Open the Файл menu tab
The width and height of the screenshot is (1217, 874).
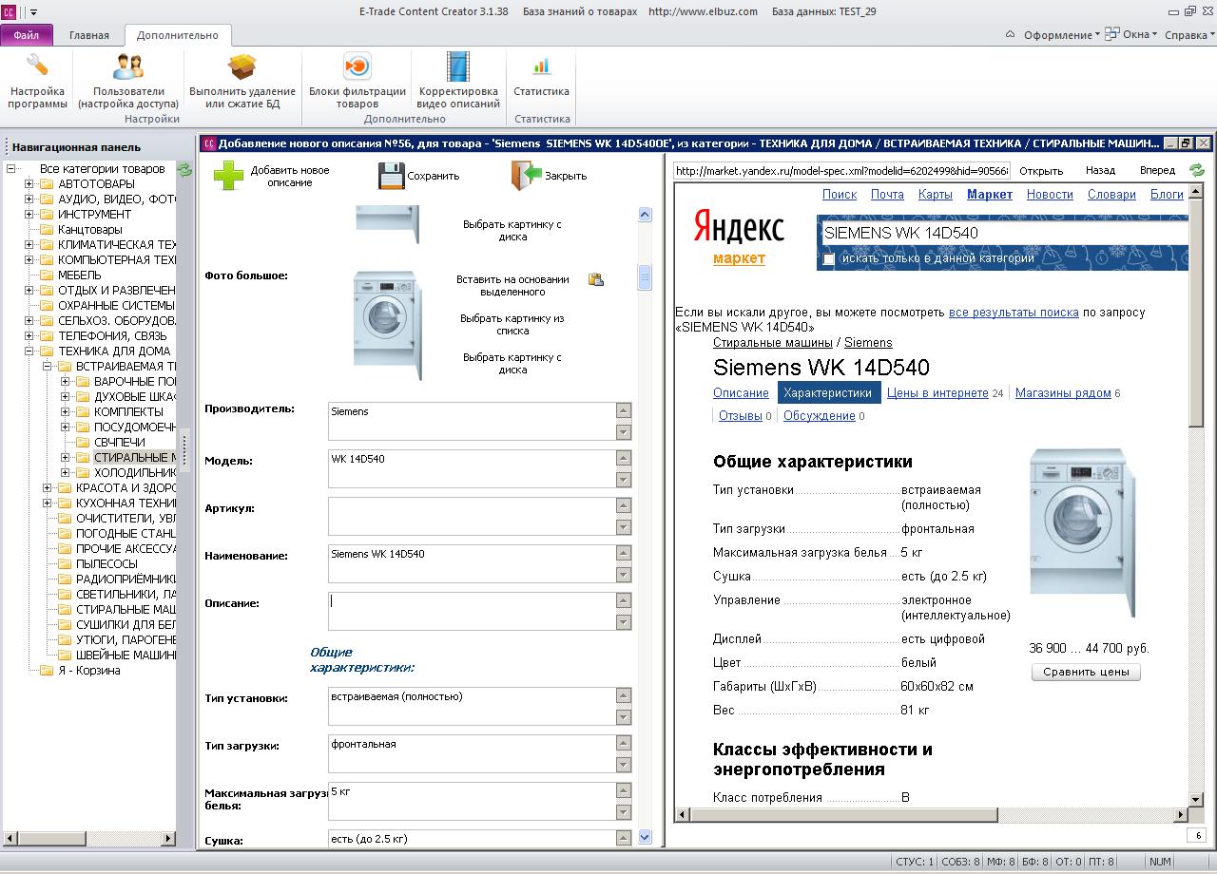(x=27, y=35)
